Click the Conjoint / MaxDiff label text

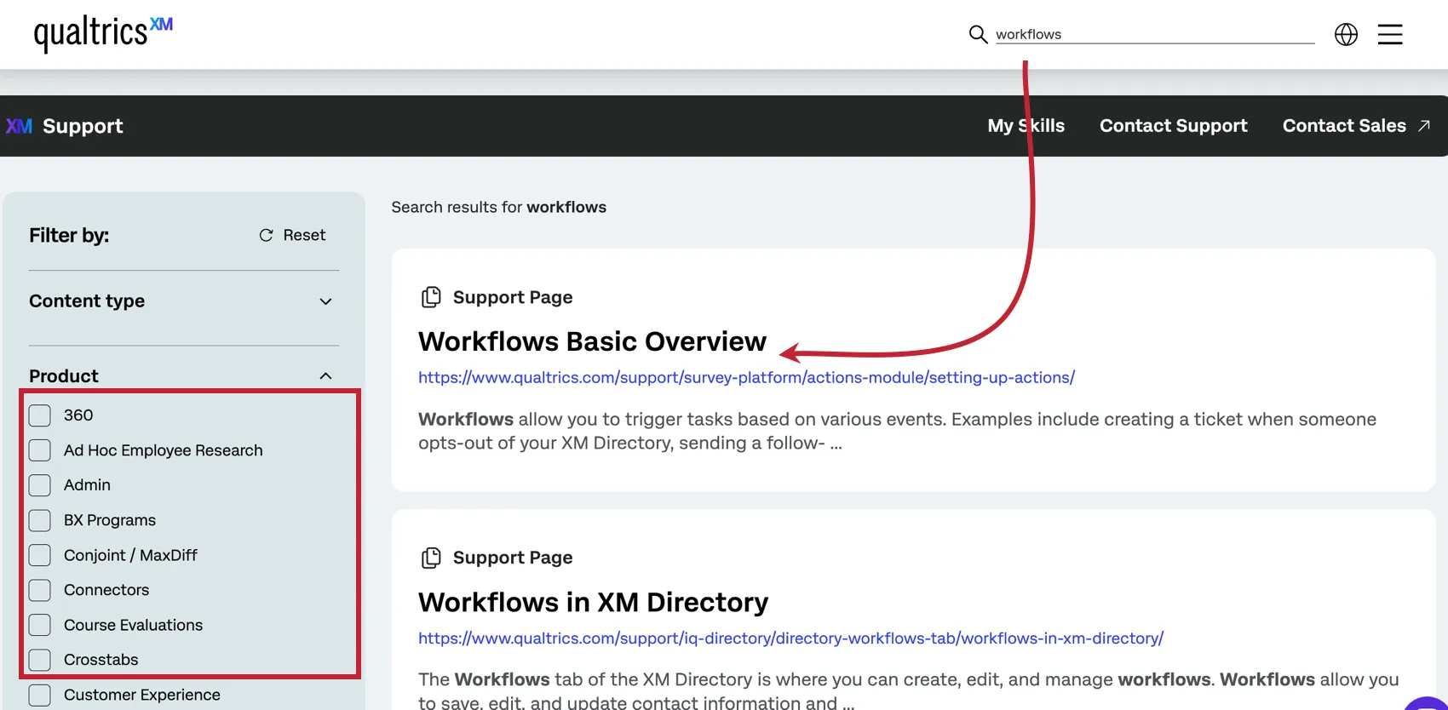(130, 555)
